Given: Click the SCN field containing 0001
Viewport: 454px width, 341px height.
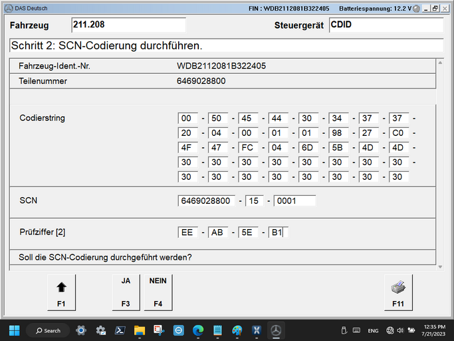Looking at the screenshot, I should pos(294,201).
